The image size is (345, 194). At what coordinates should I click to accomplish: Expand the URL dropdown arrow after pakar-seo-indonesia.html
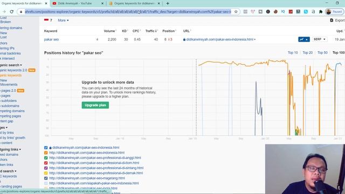[x=255, y=39]
